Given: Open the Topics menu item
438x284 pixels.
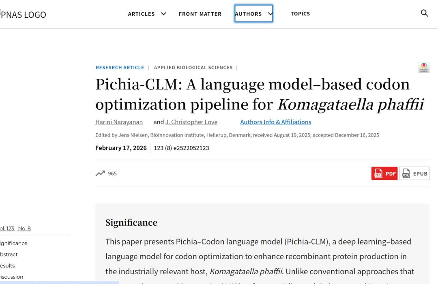Looking at the screenshot, I should pos(300,14).
